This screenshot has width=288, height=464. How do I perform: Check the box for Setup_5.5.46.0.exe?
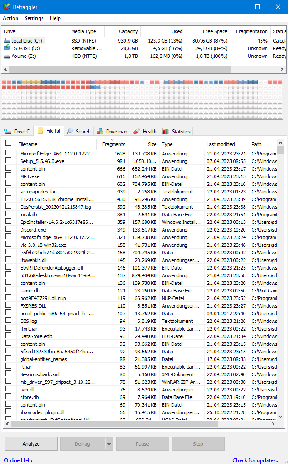click(x=9, y=160)
